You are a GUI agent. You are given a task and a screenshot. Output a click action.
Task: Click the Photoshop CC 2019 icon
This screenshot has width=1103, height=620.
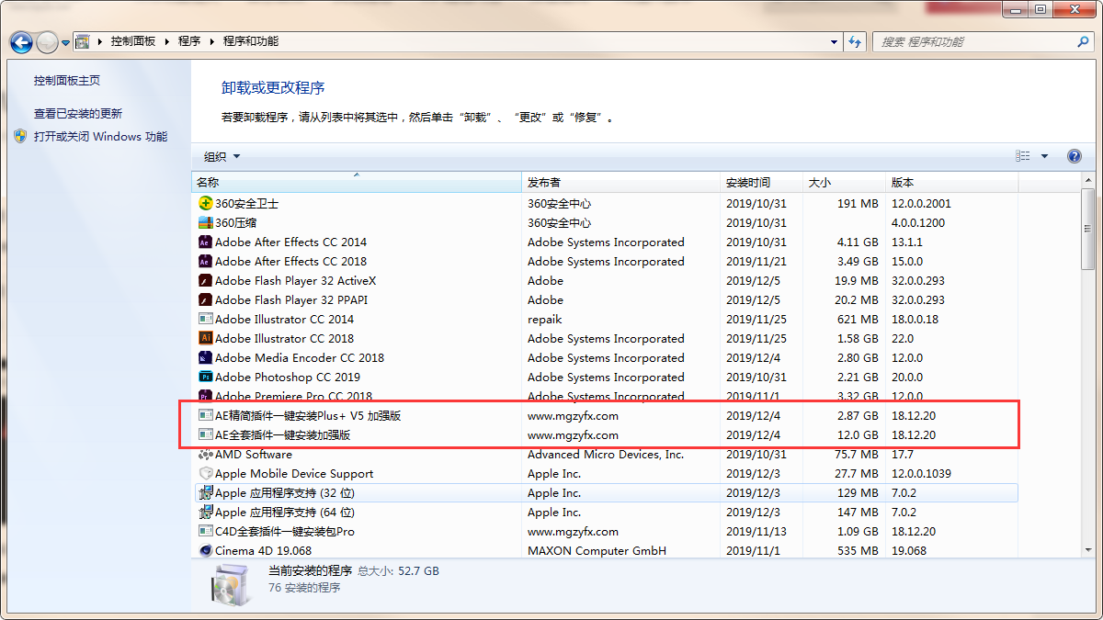click(x=206, y=377)
